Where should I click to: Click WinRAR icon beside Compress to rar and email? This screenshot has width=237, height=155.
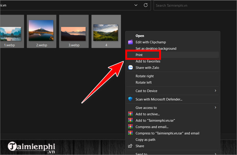click(x=131, y=133)
